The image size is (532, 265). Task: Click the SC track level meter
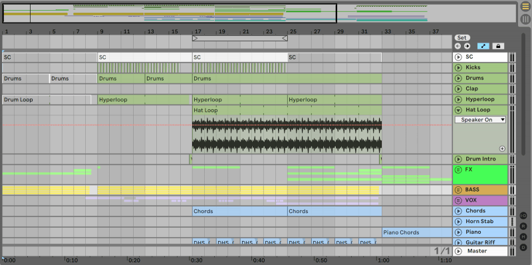tap(512, 57)
